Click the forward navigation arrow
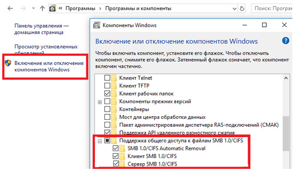 (x=23, y=8)
